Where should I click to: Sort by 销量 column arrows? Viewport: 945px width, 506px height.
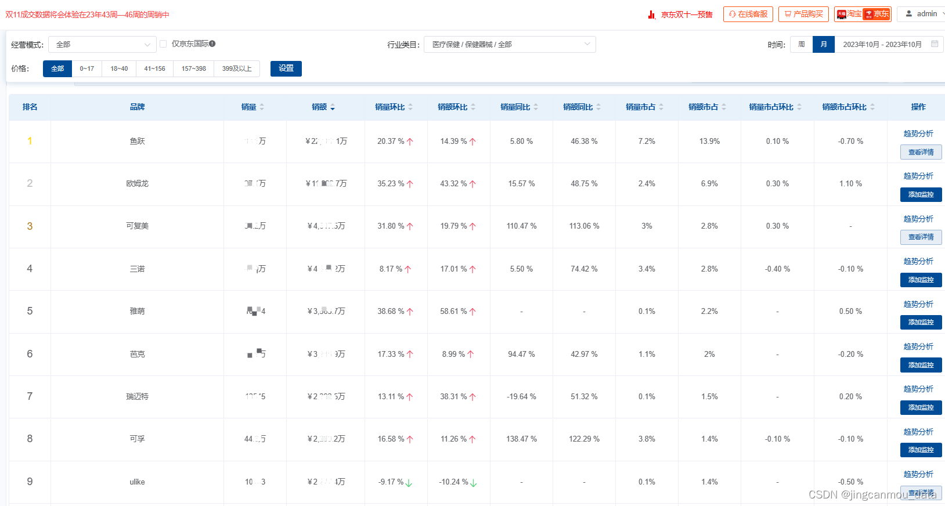point(262,107)
